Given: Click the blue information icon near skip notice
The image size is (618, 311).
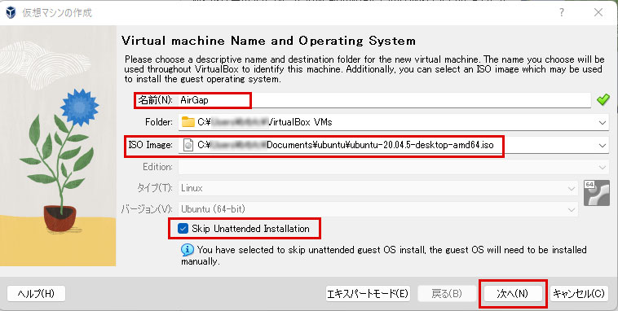Looking at the screenshot, I should pyautogui.click(x=188, y=250).
